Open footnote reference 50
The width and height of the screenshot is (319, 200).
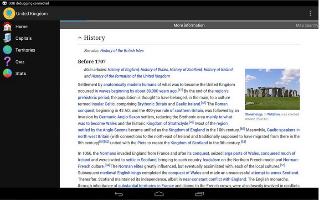click(x=242, y=129)
